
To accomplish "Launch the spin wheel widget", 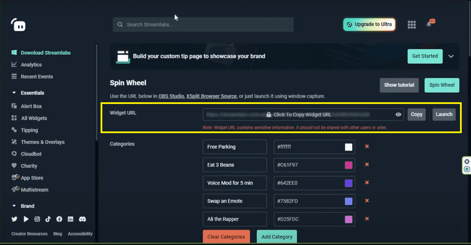I will 444,115.
